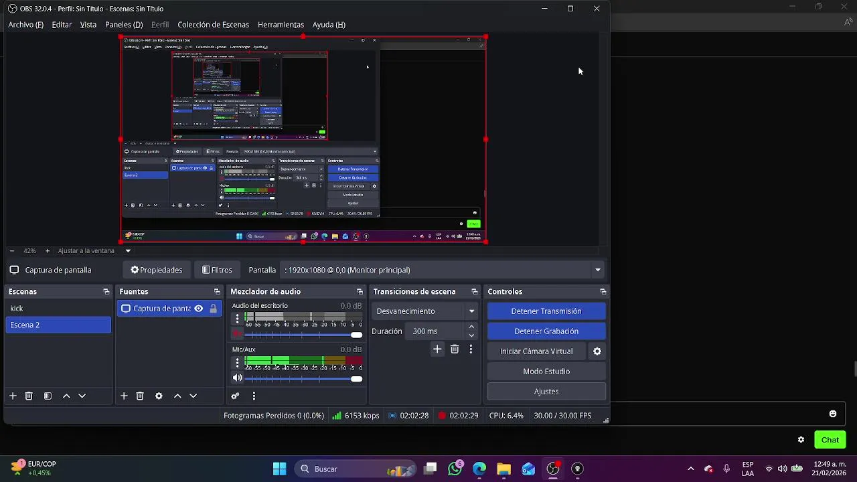The height and width of the screenshot is (482, 857).
Task: Undock the Mezclador de audio panel
Action: pyautogui.click(x=360, y=292)
